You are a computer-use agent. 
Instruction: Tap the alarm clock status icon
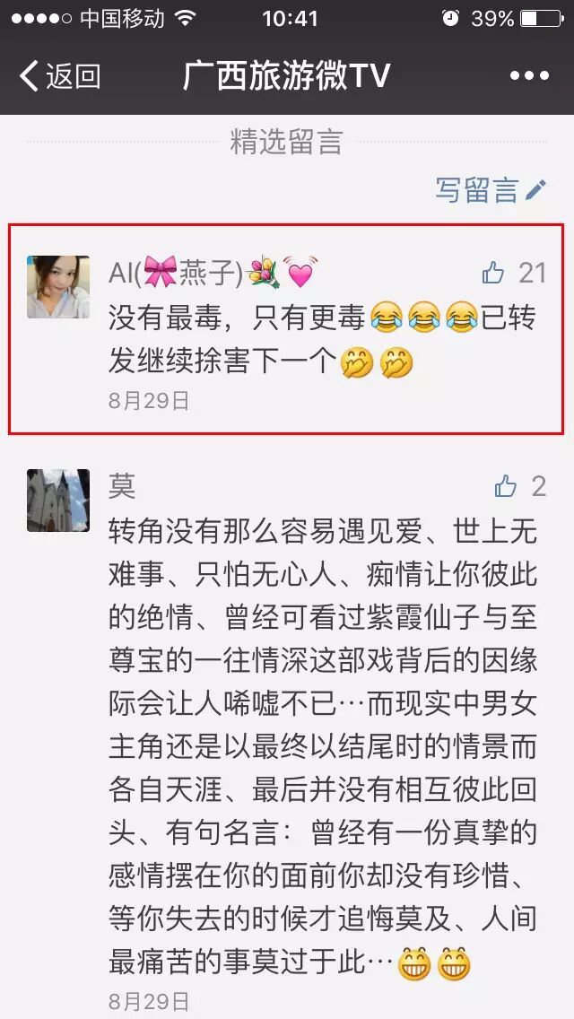(x=450, y=18)
